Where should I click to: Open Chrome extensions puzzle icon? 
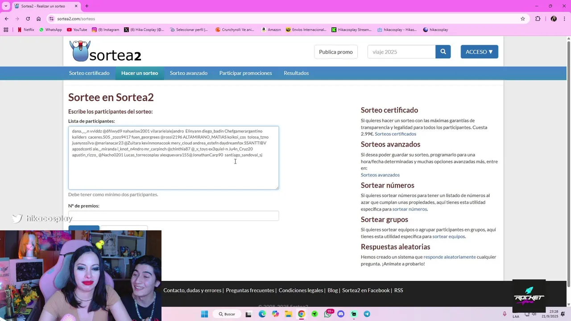tap(538, 19)
